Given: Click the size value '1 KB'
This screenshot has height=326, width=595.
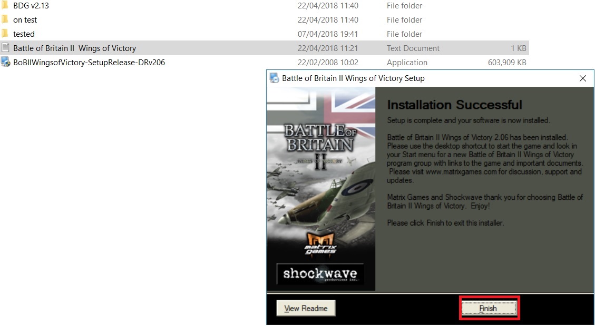Looking at the screenshot, I should [519, 48].
